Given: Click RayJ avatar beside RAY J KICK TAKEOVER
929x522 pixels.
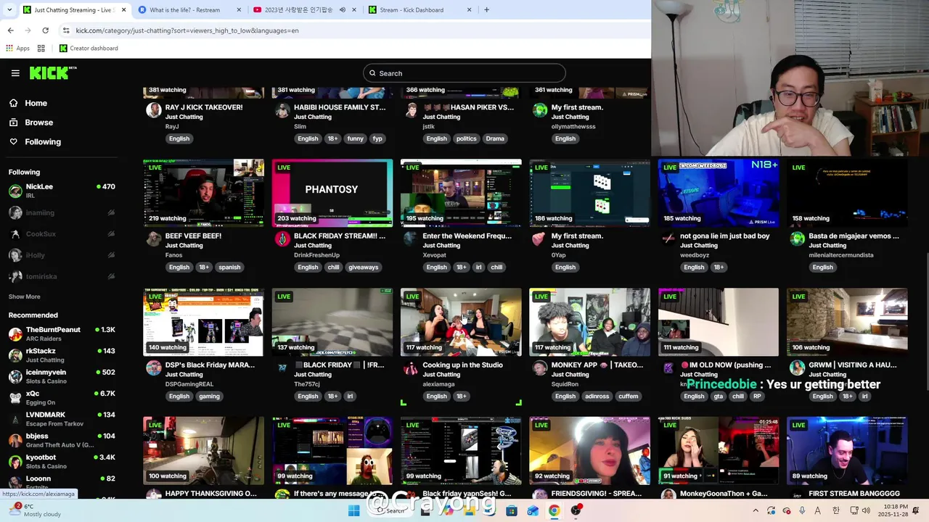Looking at the screenshot, I should tap(153, 110).
